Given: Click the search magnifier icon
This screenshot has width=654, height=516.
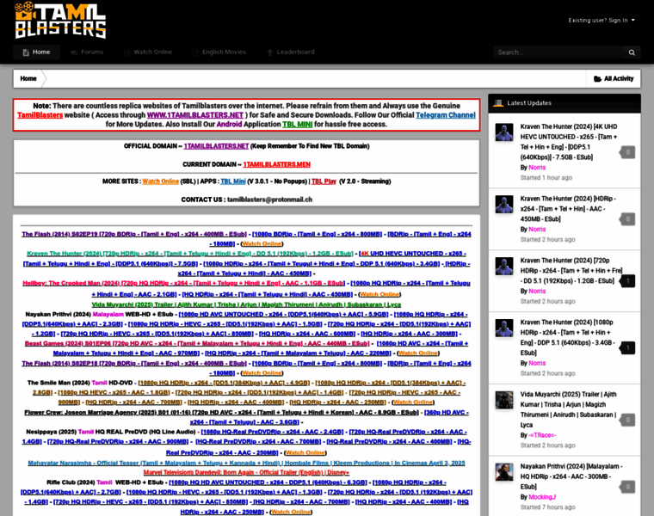Looking at the screenshot, I should click(632, 52).
